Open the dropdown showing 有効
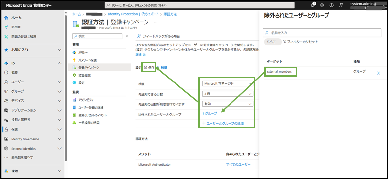This screenshot has height=179, width=388. coord(228,104)
